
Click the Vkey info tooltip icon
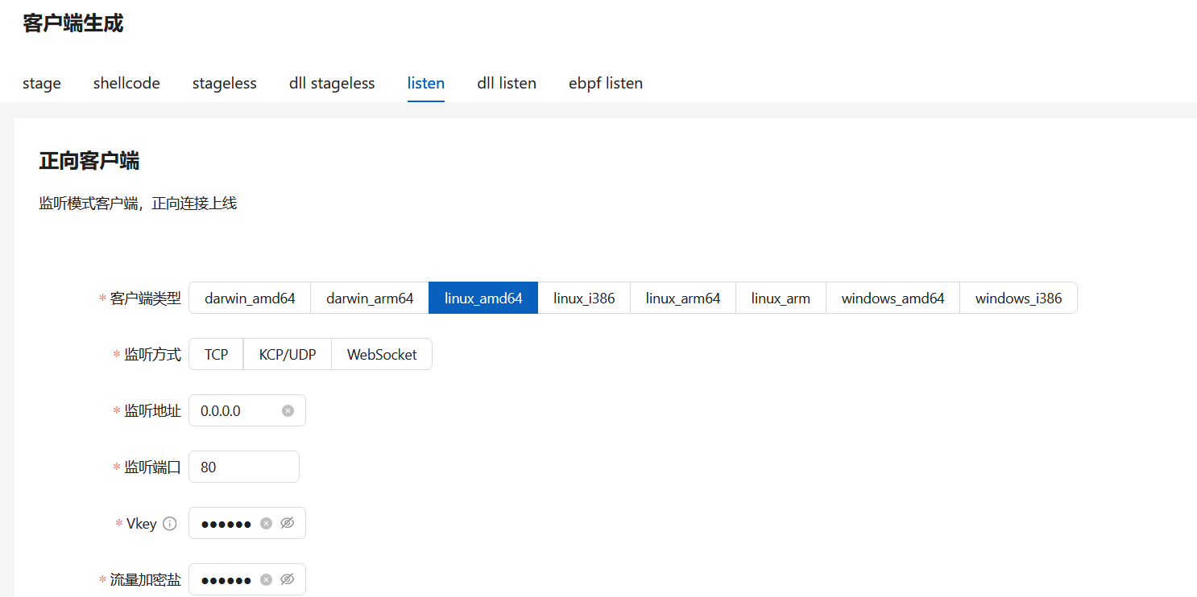tap(169, 523)
